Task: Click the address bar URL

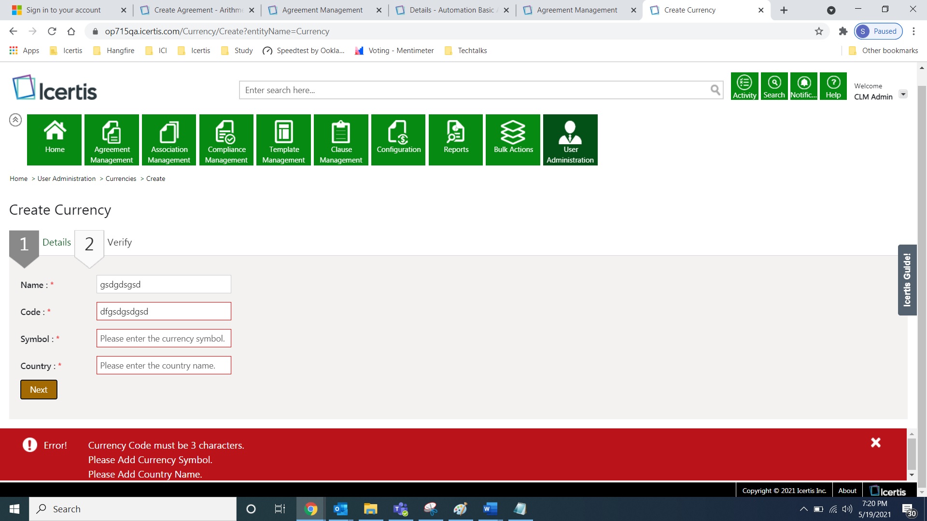Action: [x=217, y=31]
